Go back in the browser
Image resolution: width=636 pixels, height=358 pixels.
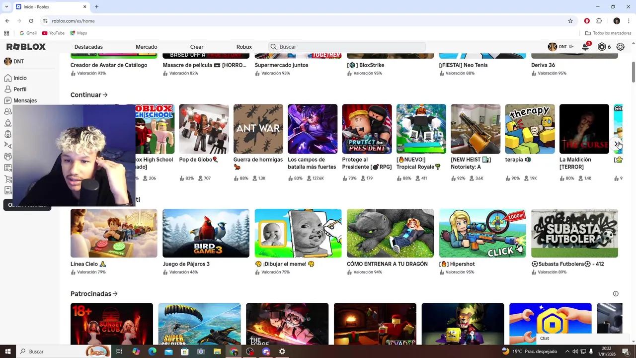click(x=7, y=21)
